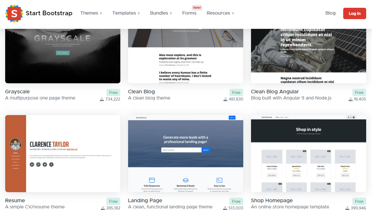Click the Shop Homepage title link

272,201
